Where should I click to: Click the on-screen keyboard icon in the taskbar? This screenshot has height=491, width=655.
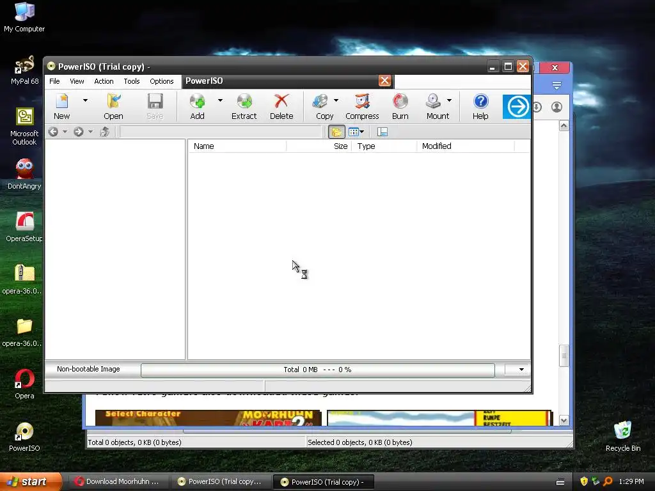[560, 482]
